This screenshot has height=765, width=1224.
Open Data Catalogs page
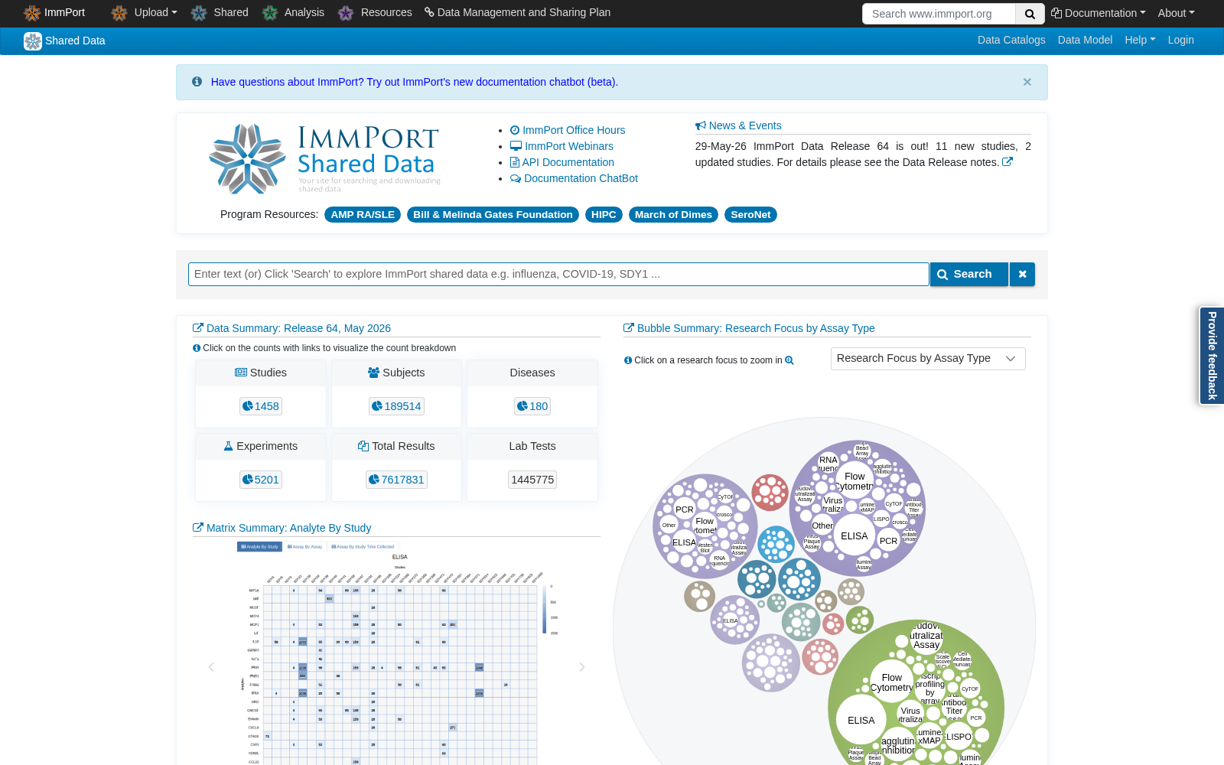1011,40
